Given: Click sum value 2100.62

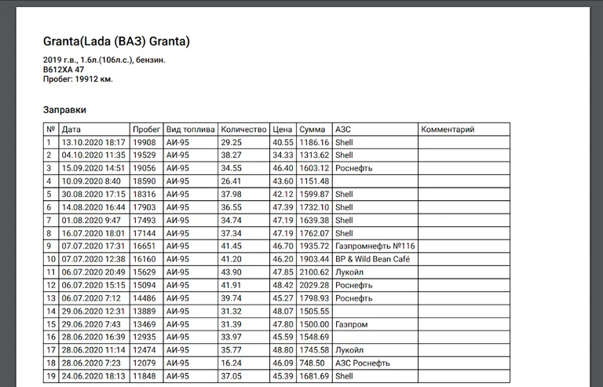Looking at the screenshot, I should point(314,272).
